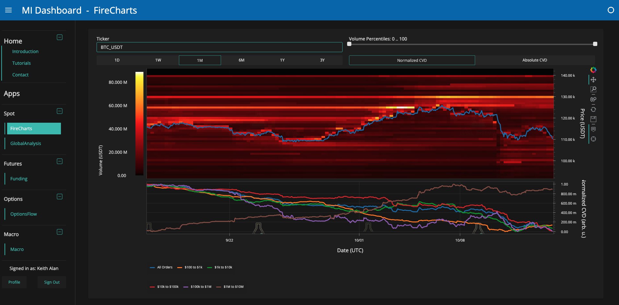Collapse the Futures section
The width and height of the screenshot is (619, 305).
pos(60,161)
